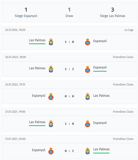Click Espanyol crest in 26.07.2023 match
Viewport: 138px width, 160px height.
(x=88, y=69)
